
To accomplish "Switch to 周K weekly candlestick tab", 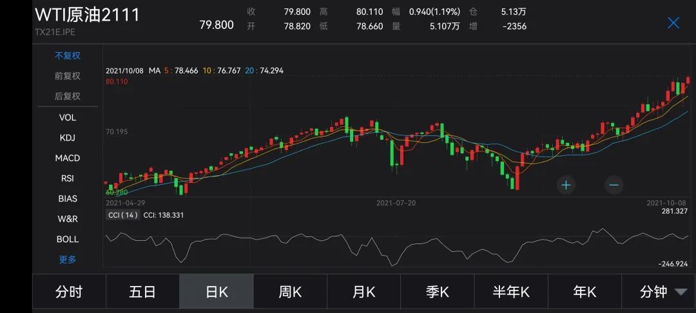I will (x=290, y=292).
